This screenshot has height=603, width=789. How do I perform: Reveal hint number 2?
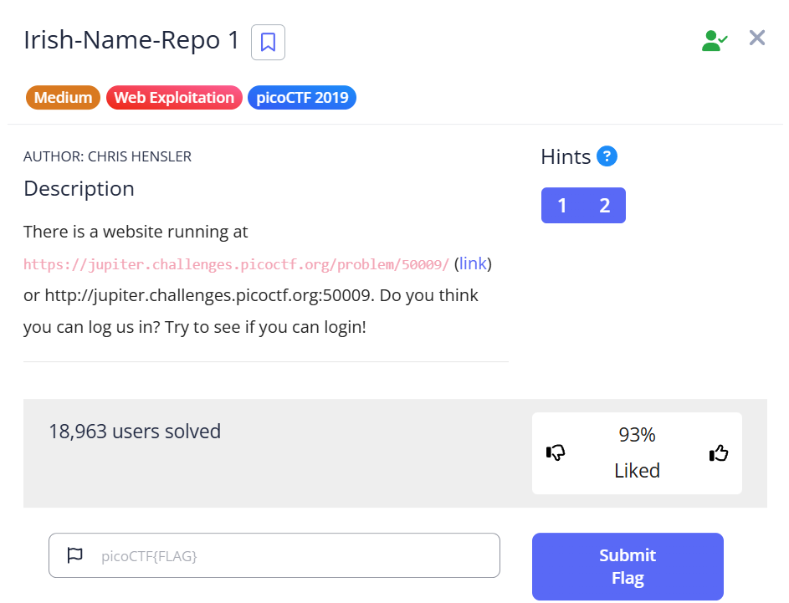604,205
